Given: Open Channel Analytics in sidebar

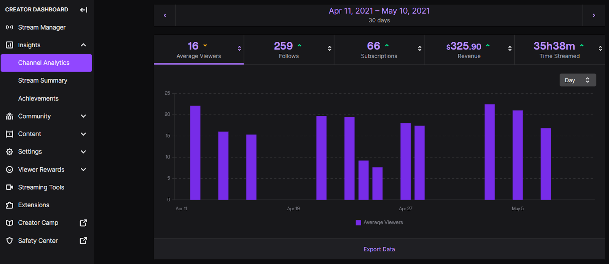Looking at the screenshot, I should (x=46, y=63).
